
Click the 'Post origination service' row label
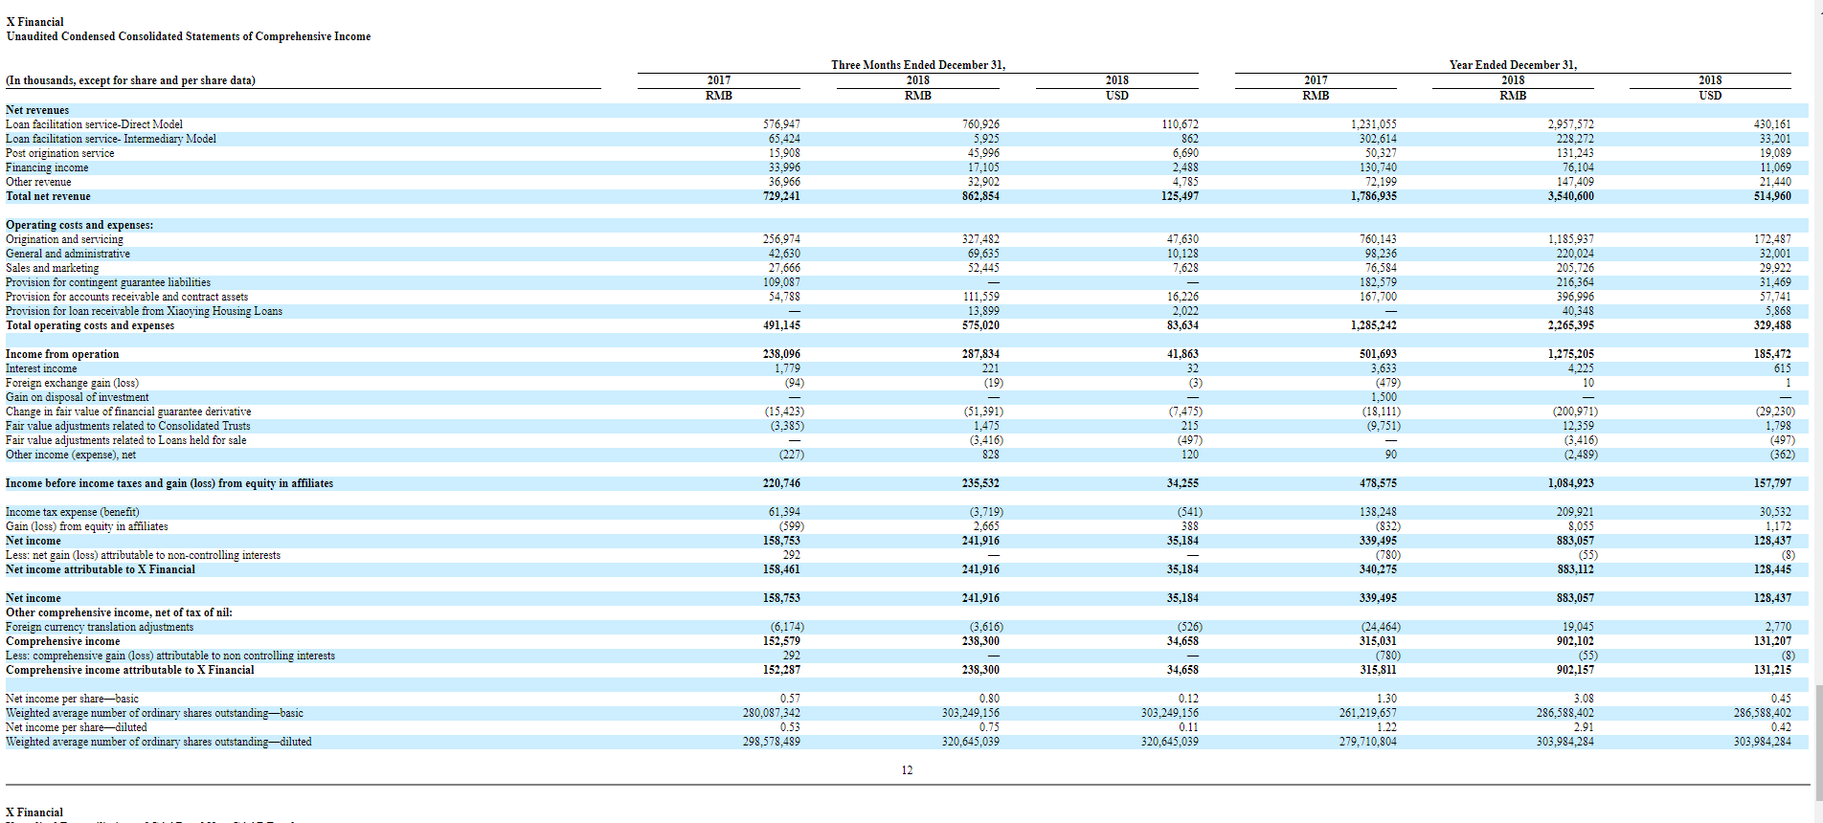(x=59, y=153)
